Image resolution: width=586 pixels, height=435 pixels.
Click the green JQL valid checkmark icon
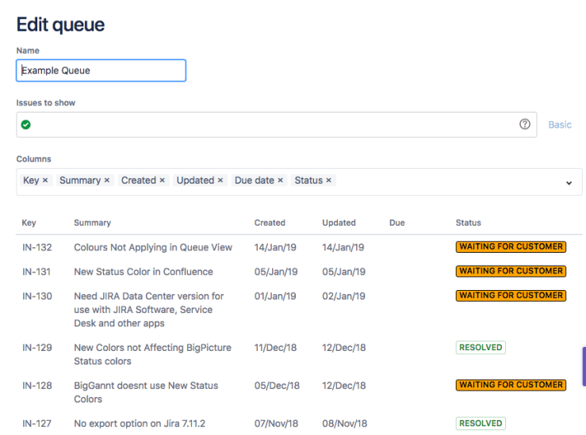coord(26,125)
